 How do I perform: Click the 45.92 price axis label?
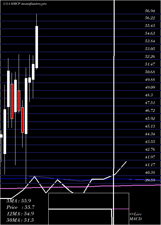click(150, 118)
